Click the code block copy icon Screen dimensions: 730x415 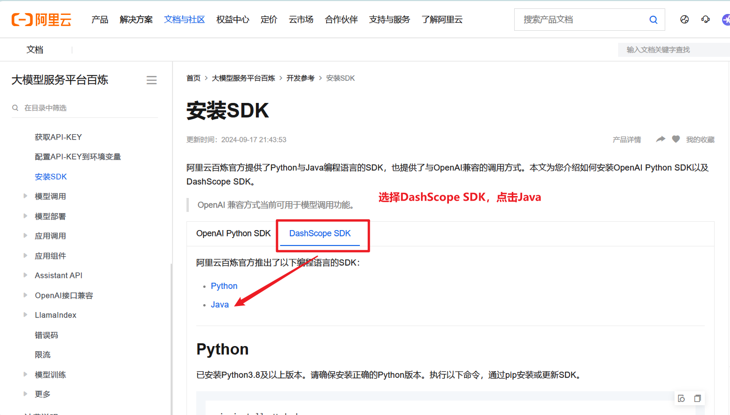[x=697, y=398]
